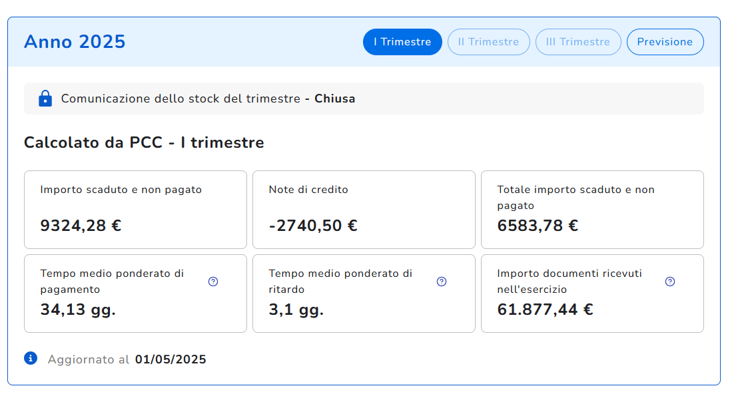The image size is (742, 404).
Task: Click the 34,13 gg. payment time value
Action: [78, 309]
